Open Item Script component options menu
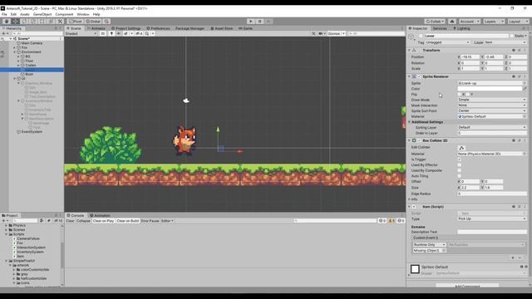The image size is (532, 299). tap(525, 207)
